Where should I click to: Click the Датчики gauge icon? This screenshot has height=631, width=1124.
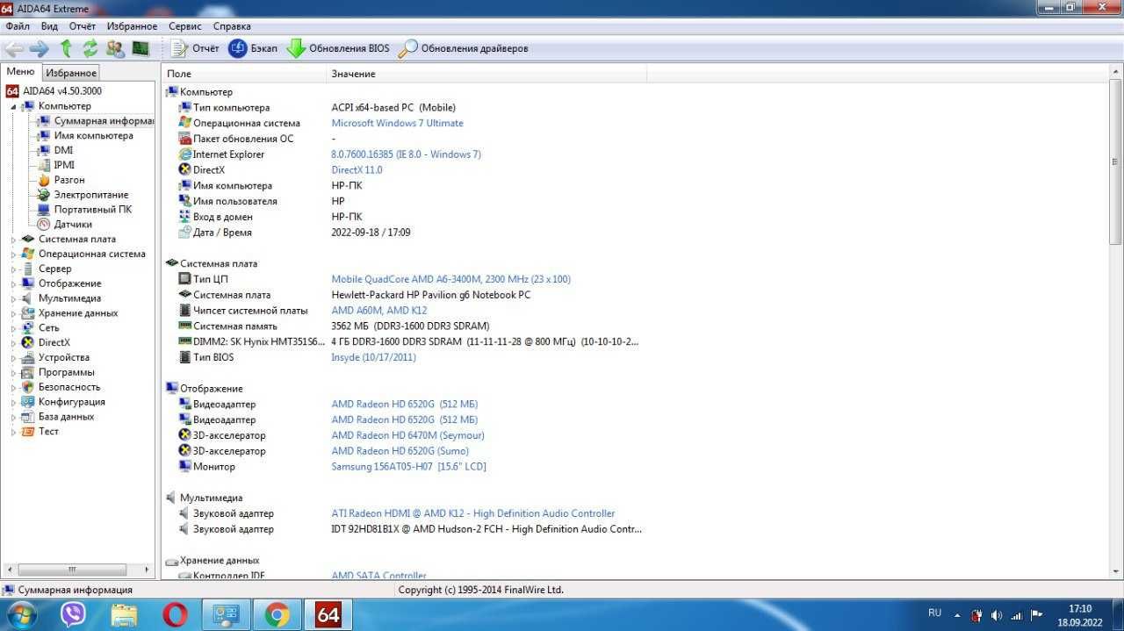point(44,224)
